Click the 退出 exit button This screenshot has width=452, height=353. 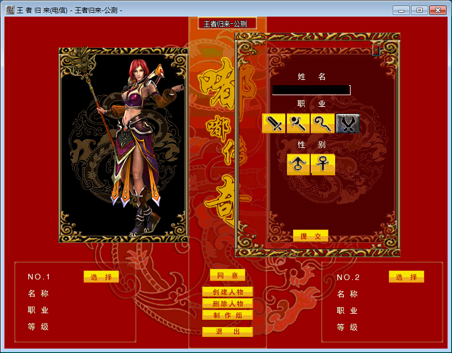click(x=228, y=331)
